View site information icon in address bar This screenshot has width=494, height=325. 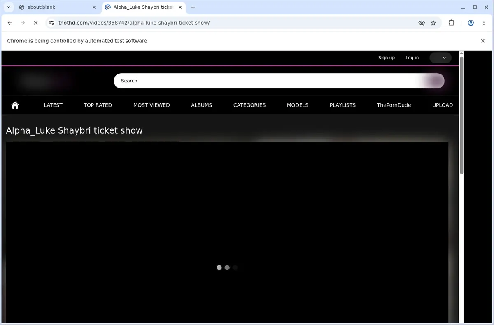click(x=51, y=23)
